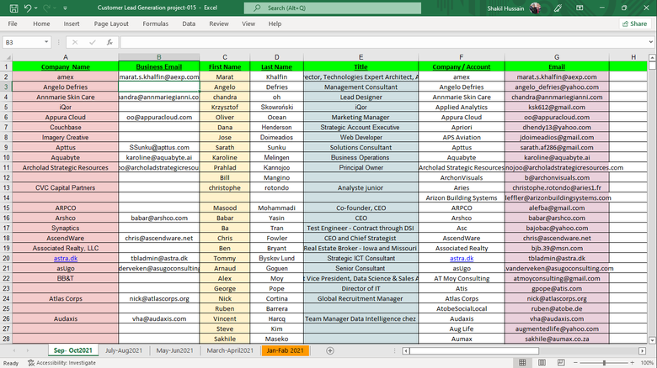The height and width of the screenshot is (368, 657).
Task: Open the orange Jan-Fab 2021 sheet tab
Action: (x=285, y=350)
